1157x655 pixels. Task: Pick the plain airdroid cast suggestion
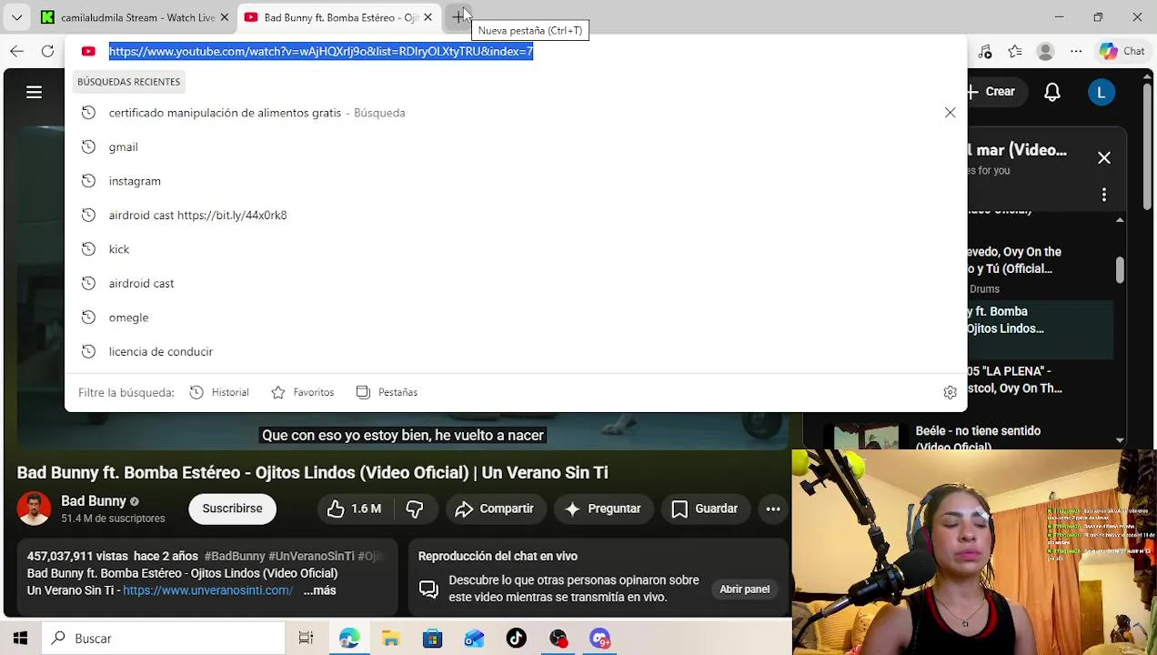(516, 283)
